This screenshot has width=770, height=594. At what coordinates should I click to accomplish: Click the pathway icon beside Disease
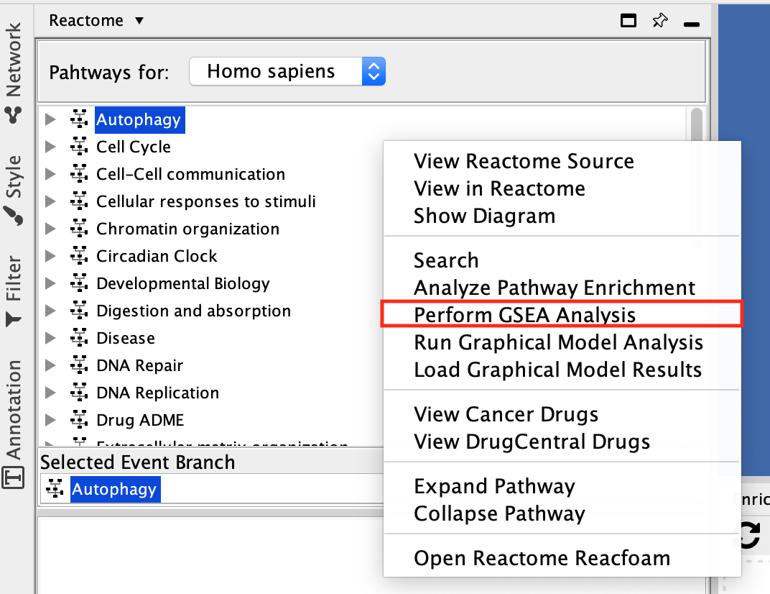pos(79,339)
